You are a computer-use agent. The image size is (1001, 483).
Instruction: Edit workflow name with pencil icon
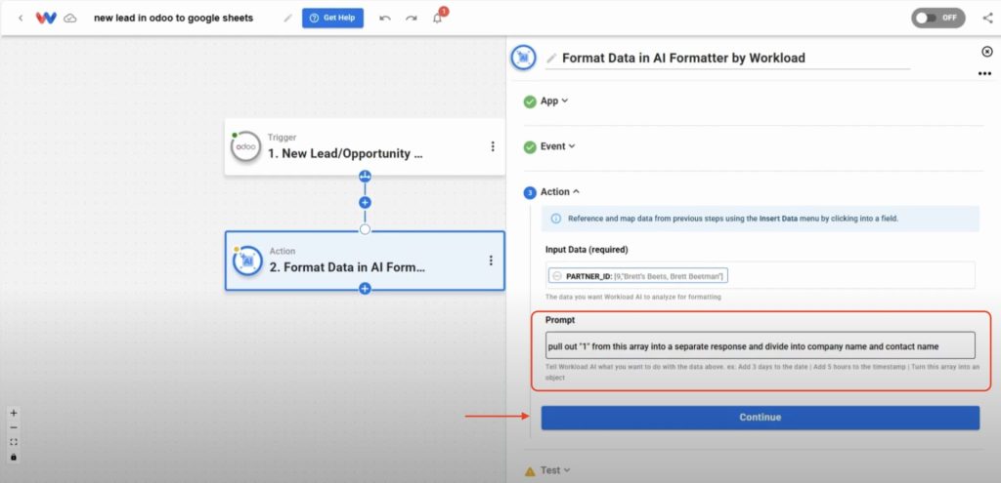288,18
